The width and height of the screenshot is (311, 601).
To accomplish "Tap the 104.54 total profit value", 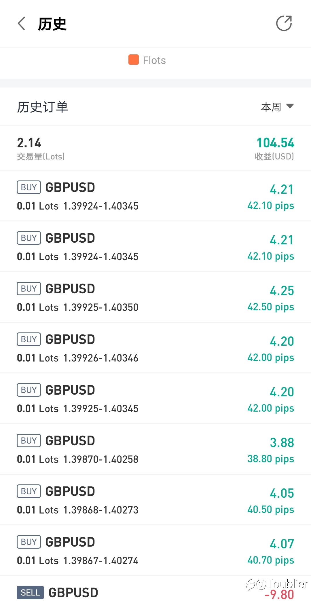I will tap(275, 143).
